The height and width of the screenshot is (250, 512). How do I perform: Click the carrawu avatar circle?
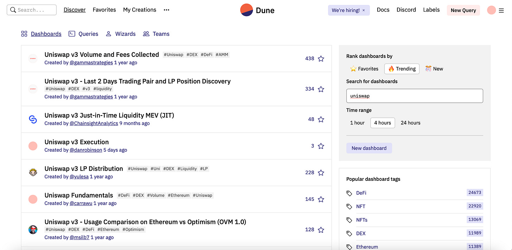33,199
